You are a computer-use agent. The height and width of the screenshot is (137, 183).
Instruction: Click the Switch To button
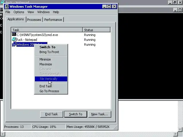tap(75, 114)
